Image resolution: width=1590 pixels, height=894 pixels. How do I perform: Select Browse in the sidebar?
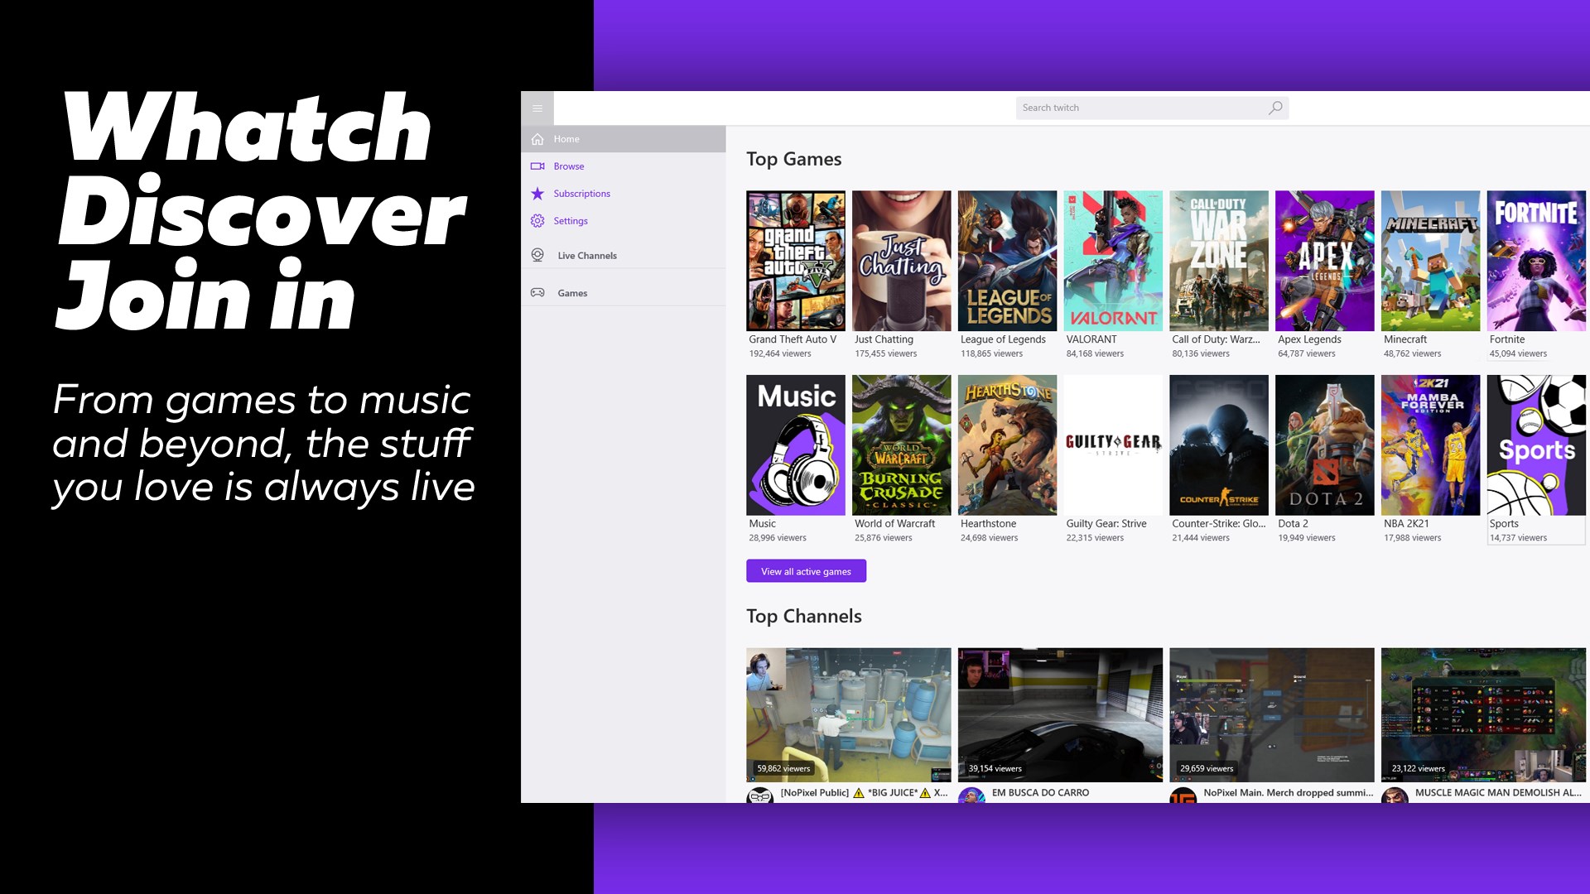623,166
